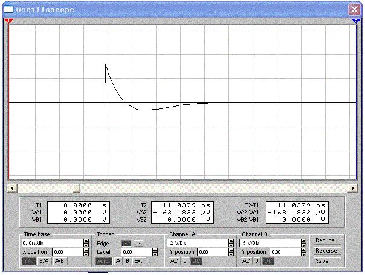The height and width of the screenshot is (275, 365).
Task: Decrease Channel A Y position
Action: (231, 254)
